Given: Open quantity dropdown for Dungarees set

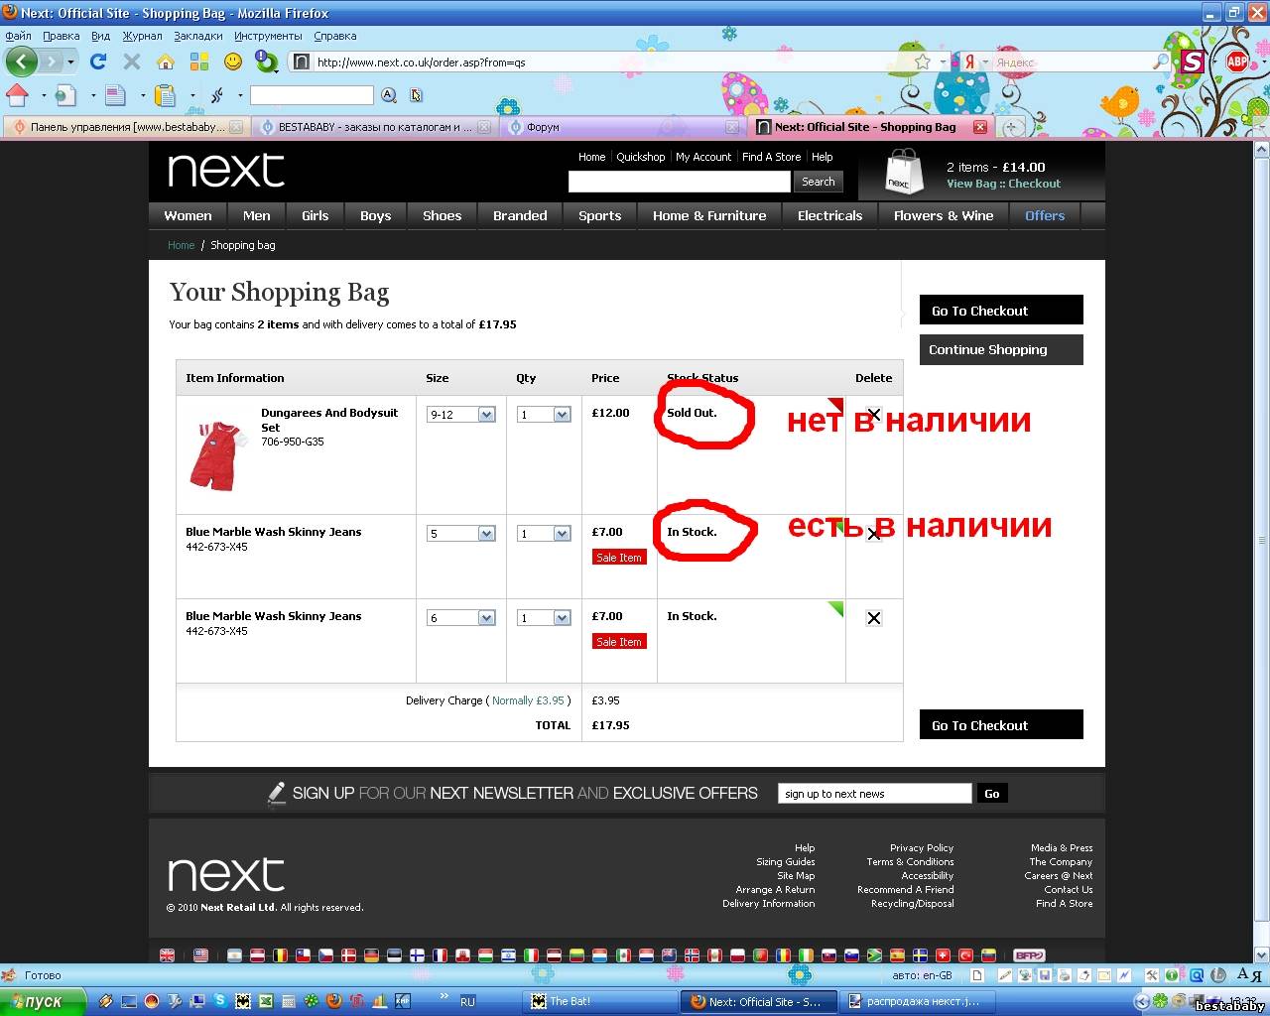Looking at the screenshot, I should (544, 415).
